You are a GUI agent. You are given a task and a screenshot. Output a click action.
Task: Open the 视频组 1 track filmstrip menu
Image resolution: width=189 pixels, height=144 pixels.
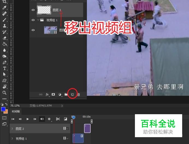pyautogui.click(x=66, y=138)
